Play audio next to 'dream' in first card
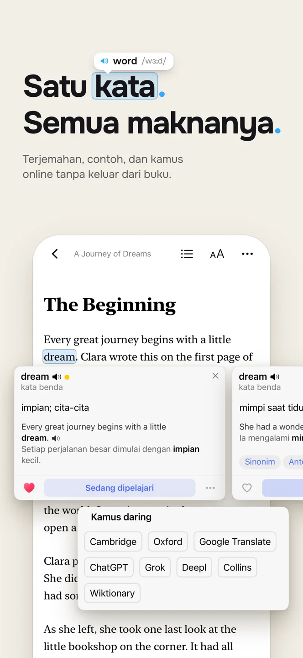Screen dimensions: 303x658 57,377
